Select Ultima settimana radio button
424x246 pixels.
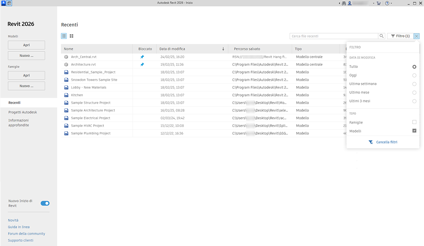[x=414, y=84]
